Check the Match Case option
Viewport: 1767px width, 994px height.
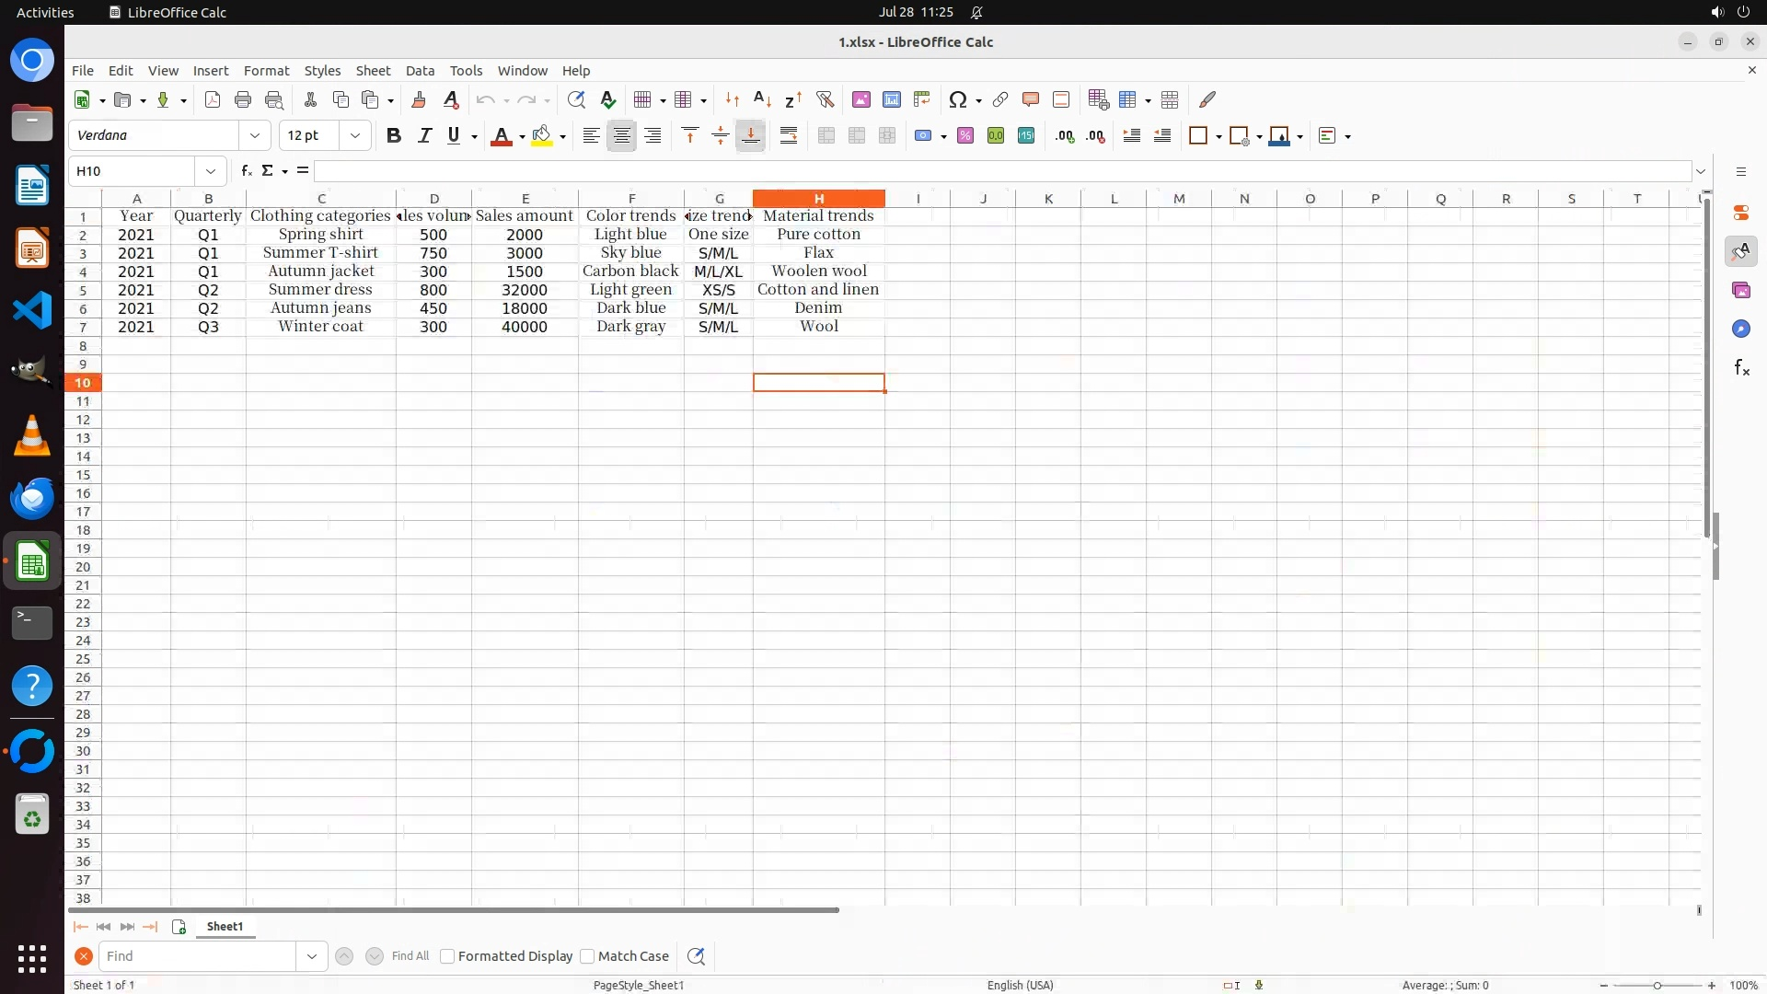coord(588,956)
